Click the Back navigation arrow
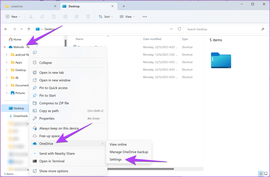 pyautogui.click(x=6, y=29)
